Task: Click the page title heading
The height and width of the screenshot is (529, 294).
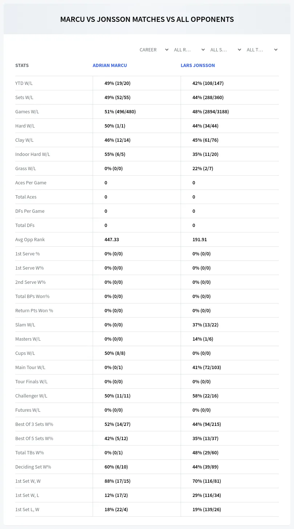Action: pyautogui.click(x=147, y=19)
